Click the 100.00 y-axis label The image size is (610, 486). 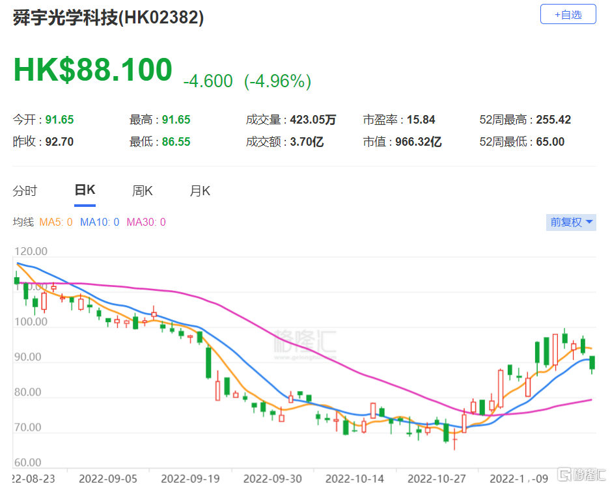point(31,321)
